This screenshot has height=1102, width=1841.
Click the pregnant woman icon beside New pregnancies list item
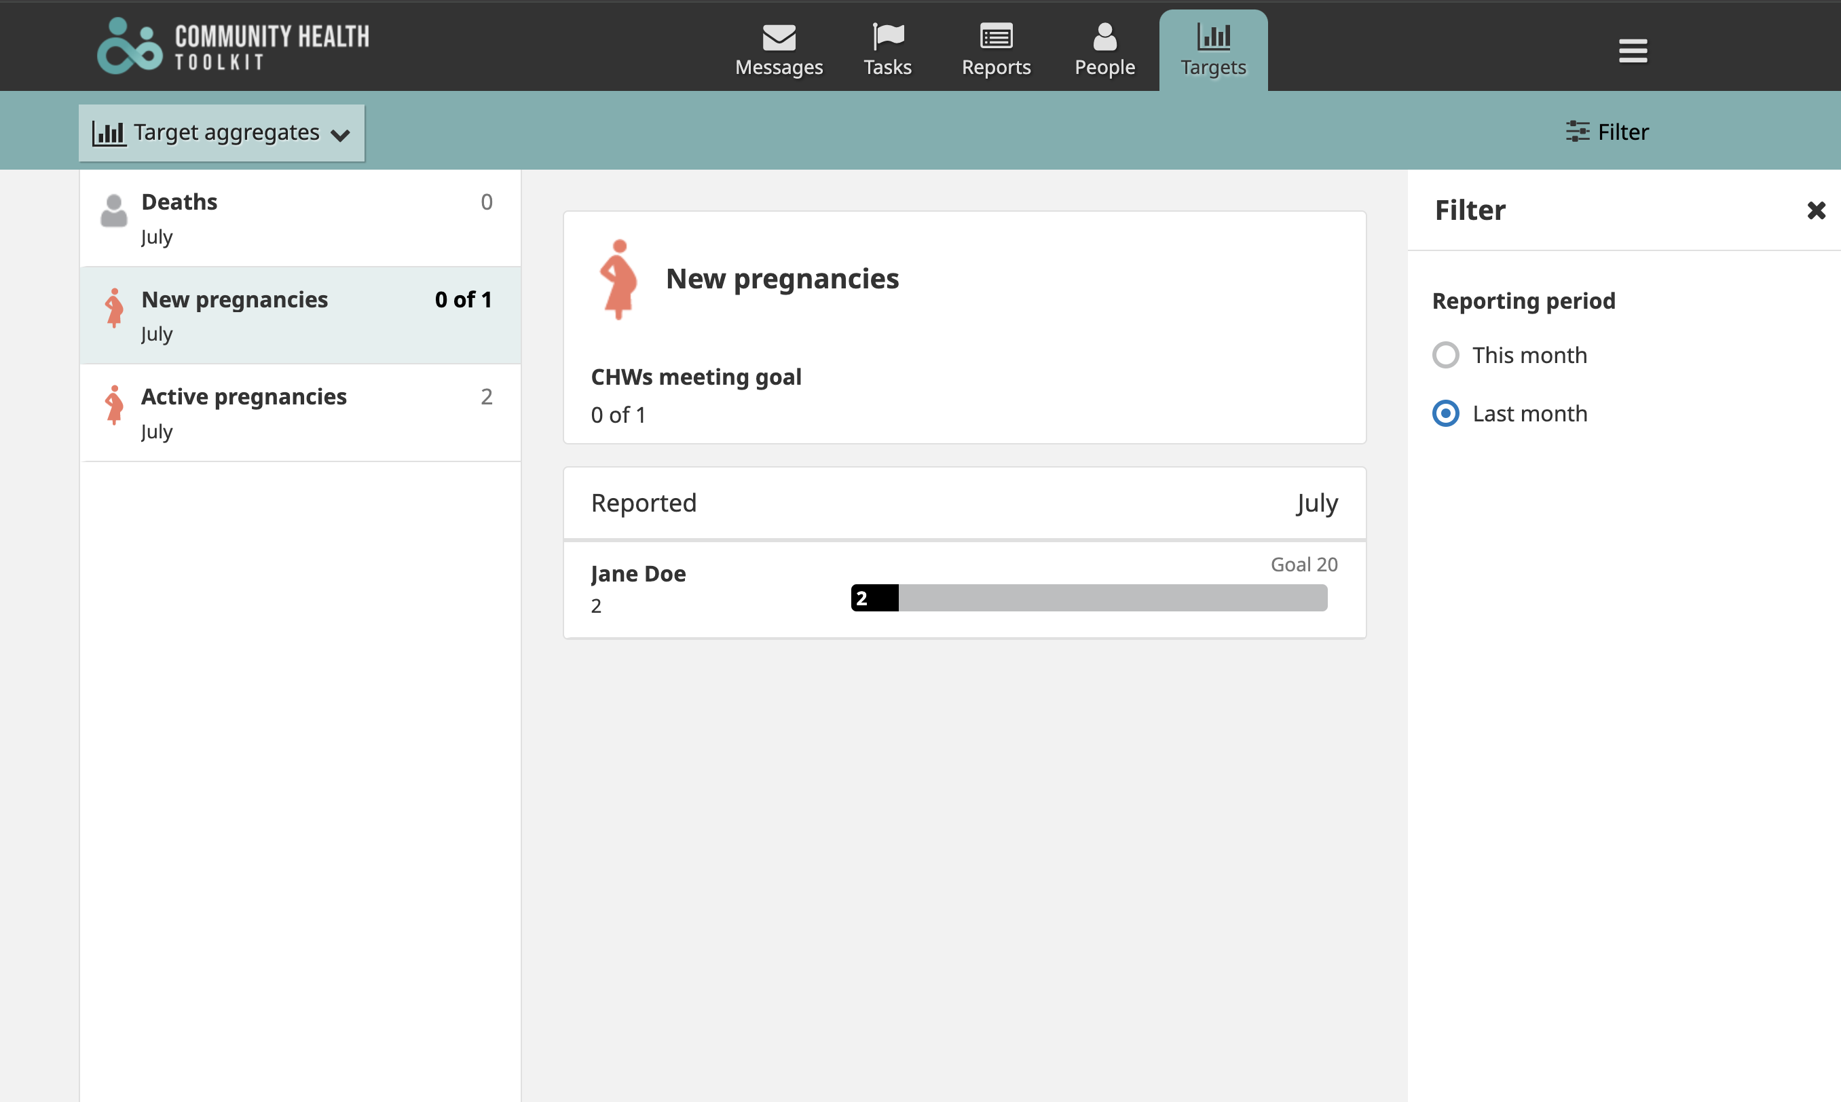tap(113, 308)
